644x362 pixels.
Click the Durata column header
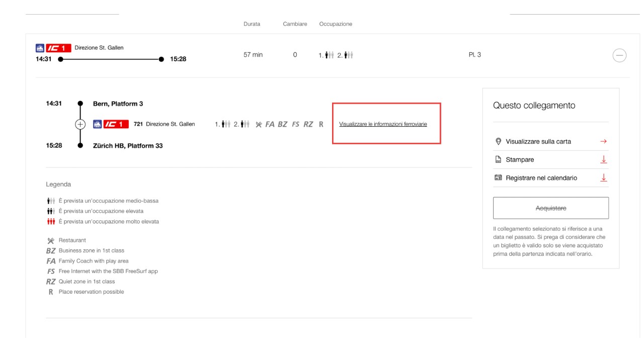tap(252, 24)
